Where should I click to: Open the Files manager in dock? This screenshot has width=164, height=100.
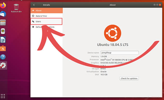(3, 23)
